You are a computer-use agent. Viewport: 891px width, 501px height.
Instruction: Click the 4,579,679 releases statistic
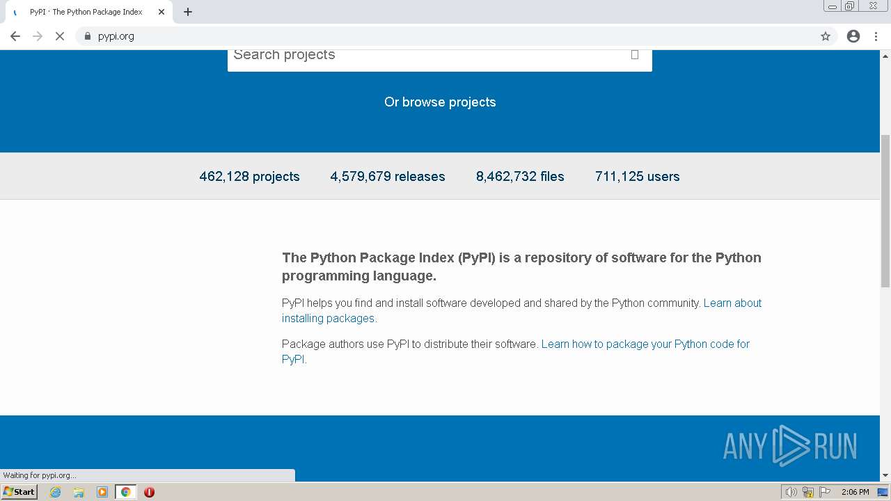(388, 177)
